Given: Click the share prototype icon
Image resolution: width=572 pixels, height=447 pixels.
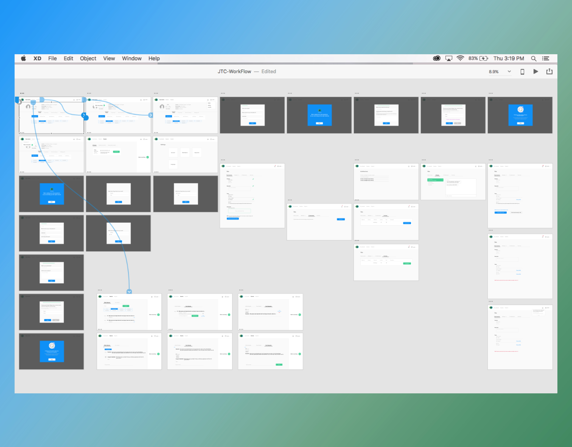Looking at the screenshot, I should tap(549, 71).
